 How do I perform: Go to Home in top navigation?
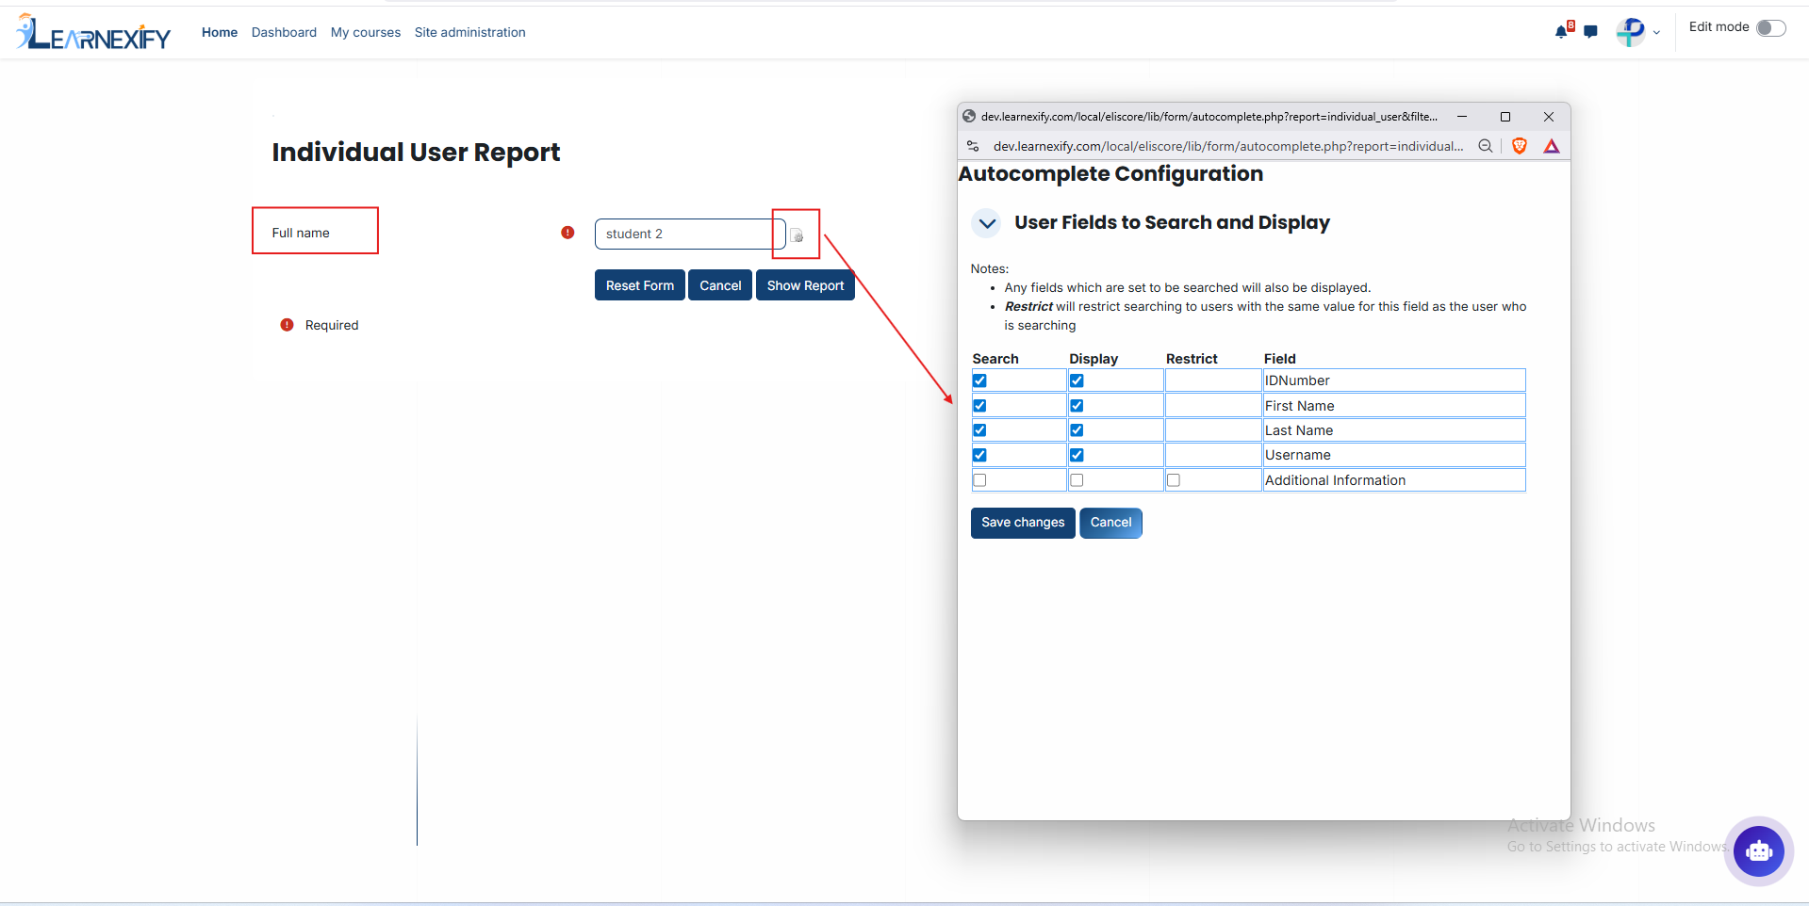[220, 32]
